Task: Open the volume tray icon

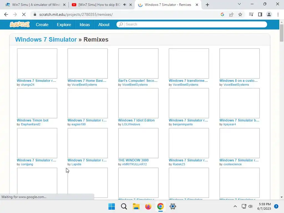Action: coord(250,206)
